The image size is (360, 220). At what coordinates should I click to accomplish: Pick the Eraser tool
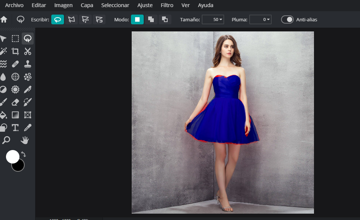tap(15, 102)
